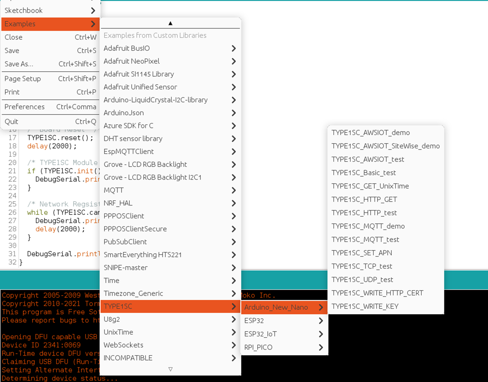Screen dimensions: 488x382
Task: Click code line 17 TYPE1SC.reset();
Action: [x=60, y=138]
